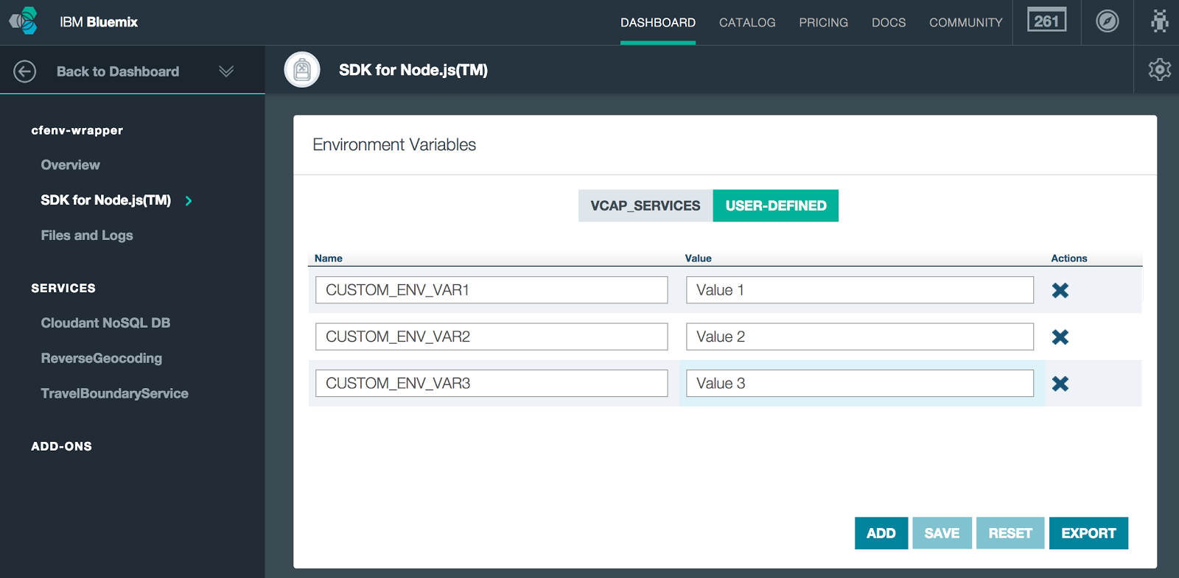Click the ADD-ONS section heading
The width and height of the screenshot is (1179, 578).
click(61, 446)
